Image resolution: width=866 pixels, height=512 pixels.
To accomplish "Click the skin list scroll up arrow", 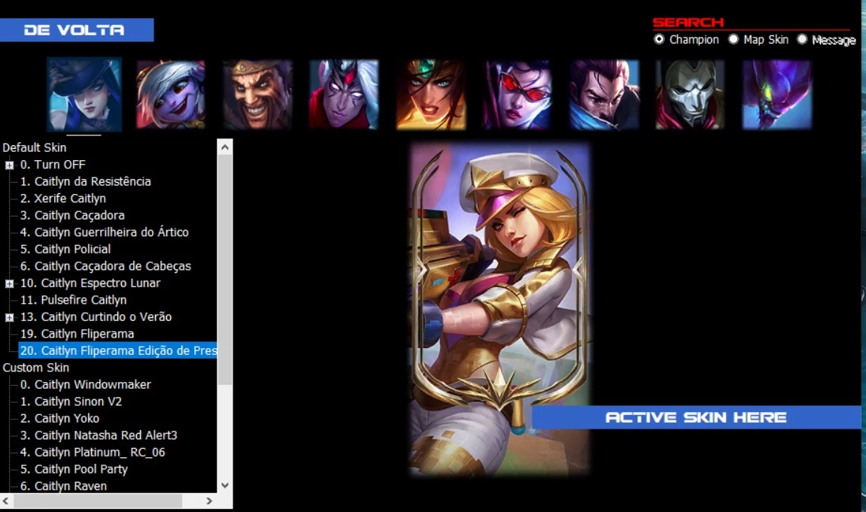I will 225,147.
